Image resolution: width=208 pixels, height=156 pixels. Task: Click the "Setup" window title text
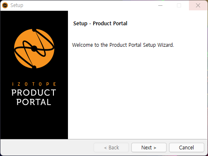[17, 5]
